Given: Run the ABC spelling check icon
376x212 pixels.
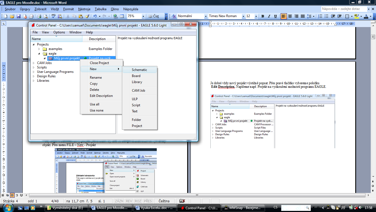Looking at the screenshot, I should click(x=54, y=16).
